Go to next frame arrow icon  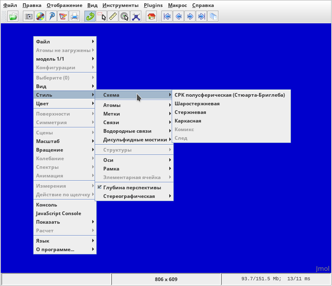click(190, 16)
